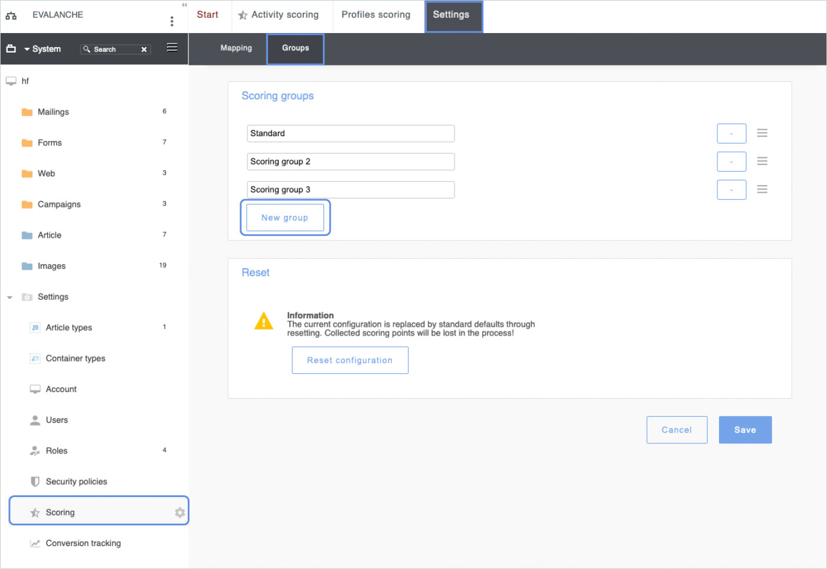Screen dimensions: 827x569
Task: Collapse the sidebar with the double-arrow icon
Action: coord(184,5)
